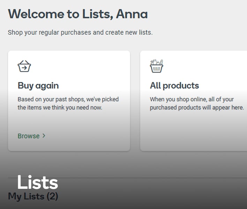Click the 'Shop your regular purchases' subtitle
Image resolution: width=247 pixels, height=209 pixels.
(80, 33)
